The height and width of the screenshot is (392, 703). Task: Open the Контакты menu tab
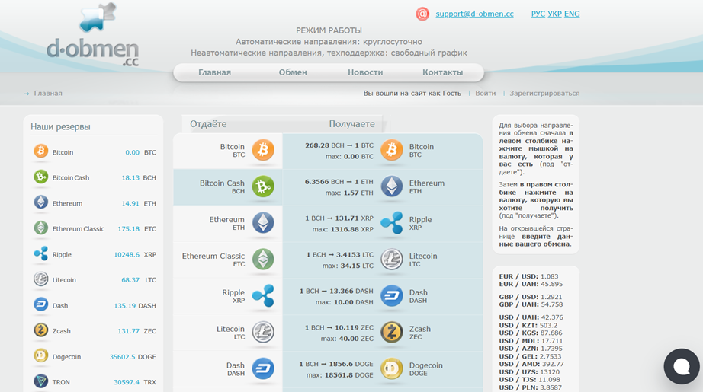pos(442,72)
